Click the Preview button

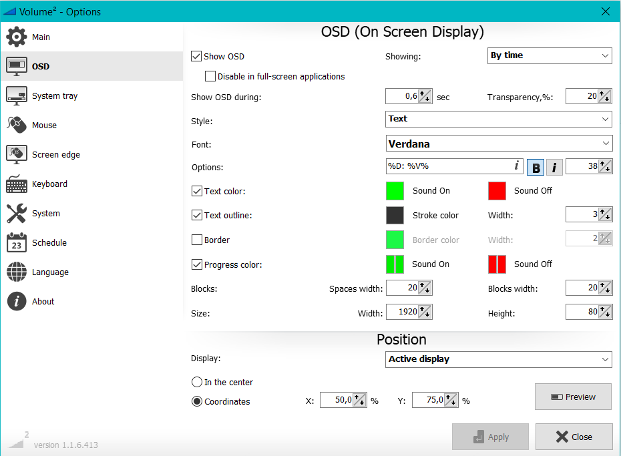(573, 397)
